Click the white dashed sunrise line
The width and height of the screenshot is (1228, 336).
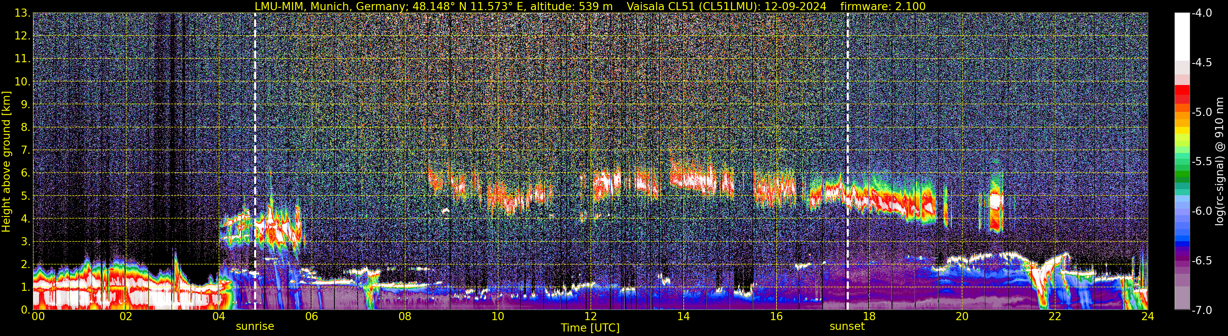255,161
